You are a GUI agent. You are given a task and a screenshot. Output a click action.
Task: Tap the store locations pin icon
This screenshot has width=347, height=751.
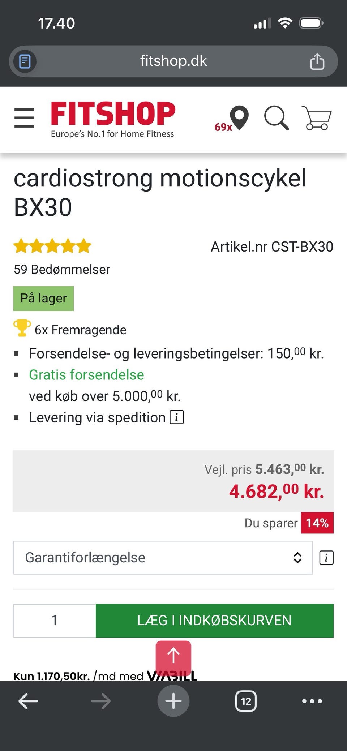coord(239,117)
